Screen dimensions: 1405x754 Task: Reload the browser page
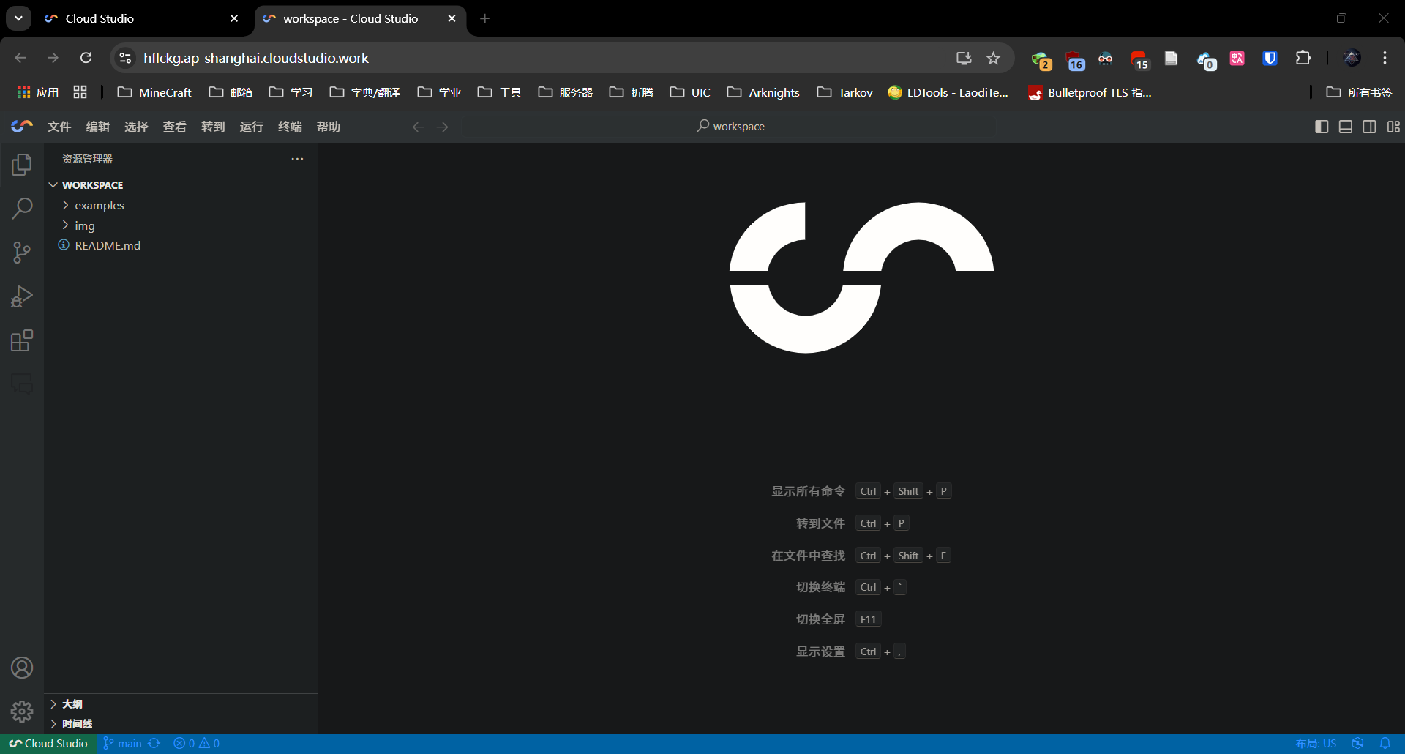pos(86,58)
